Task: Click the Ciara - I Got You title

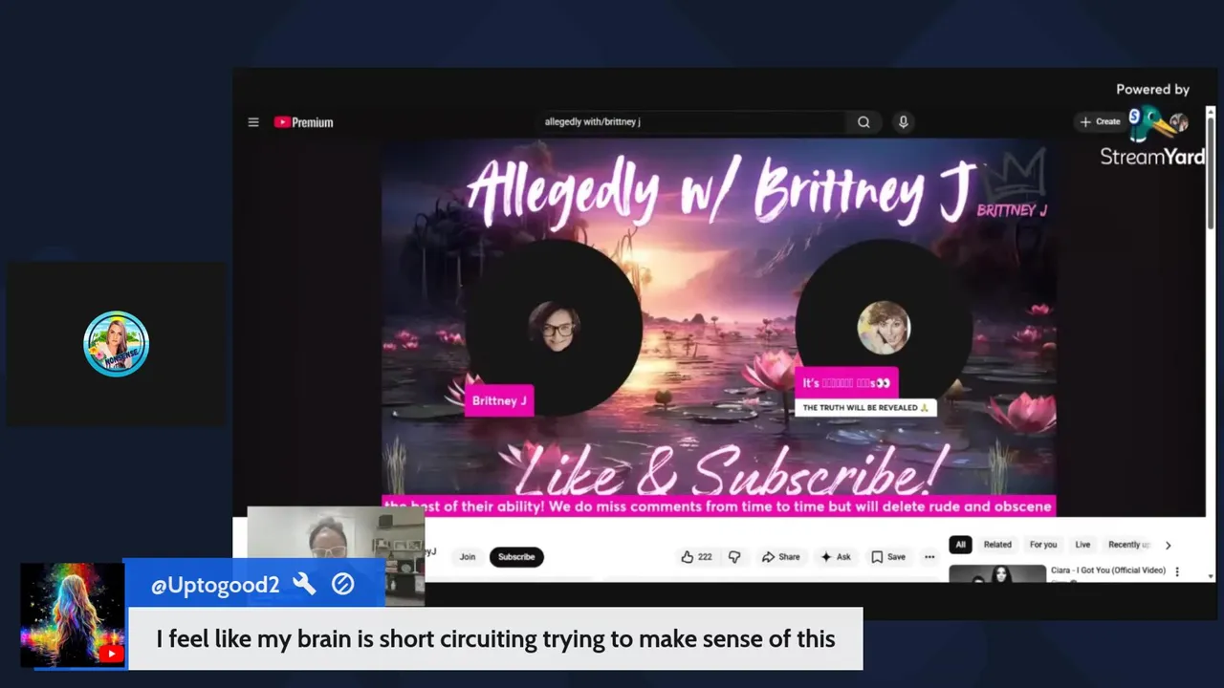Action: [1107, 570]
